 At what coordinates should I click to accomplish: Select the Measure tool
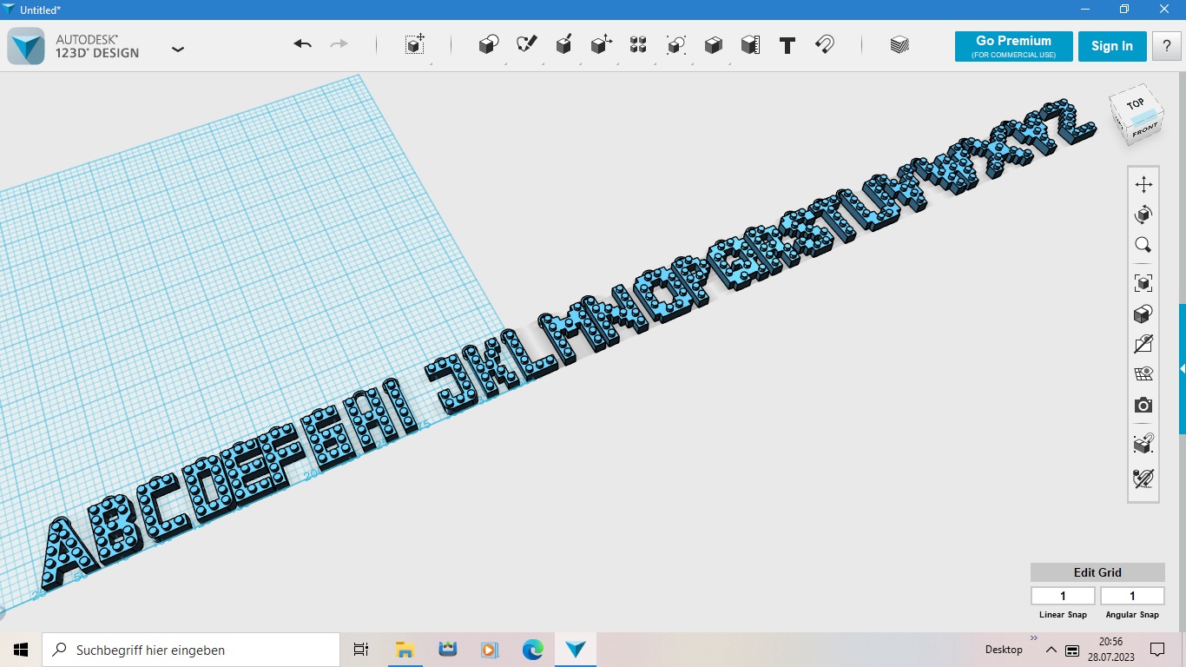(x=751, y=45)
